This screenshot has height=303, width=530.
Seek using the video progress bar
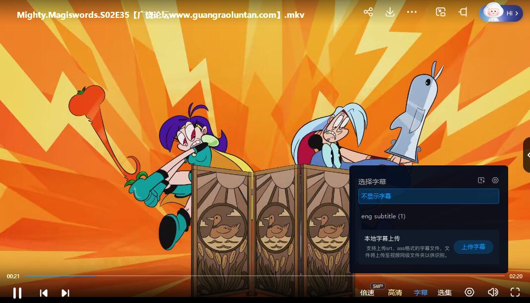[265, 276]
